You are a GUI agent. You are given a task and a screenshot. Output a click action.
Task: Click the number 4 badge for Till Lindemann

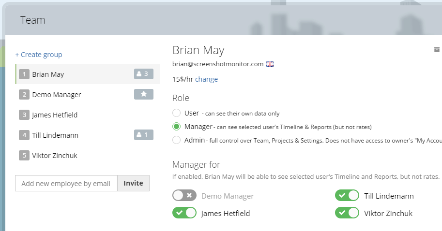[24, 135]
